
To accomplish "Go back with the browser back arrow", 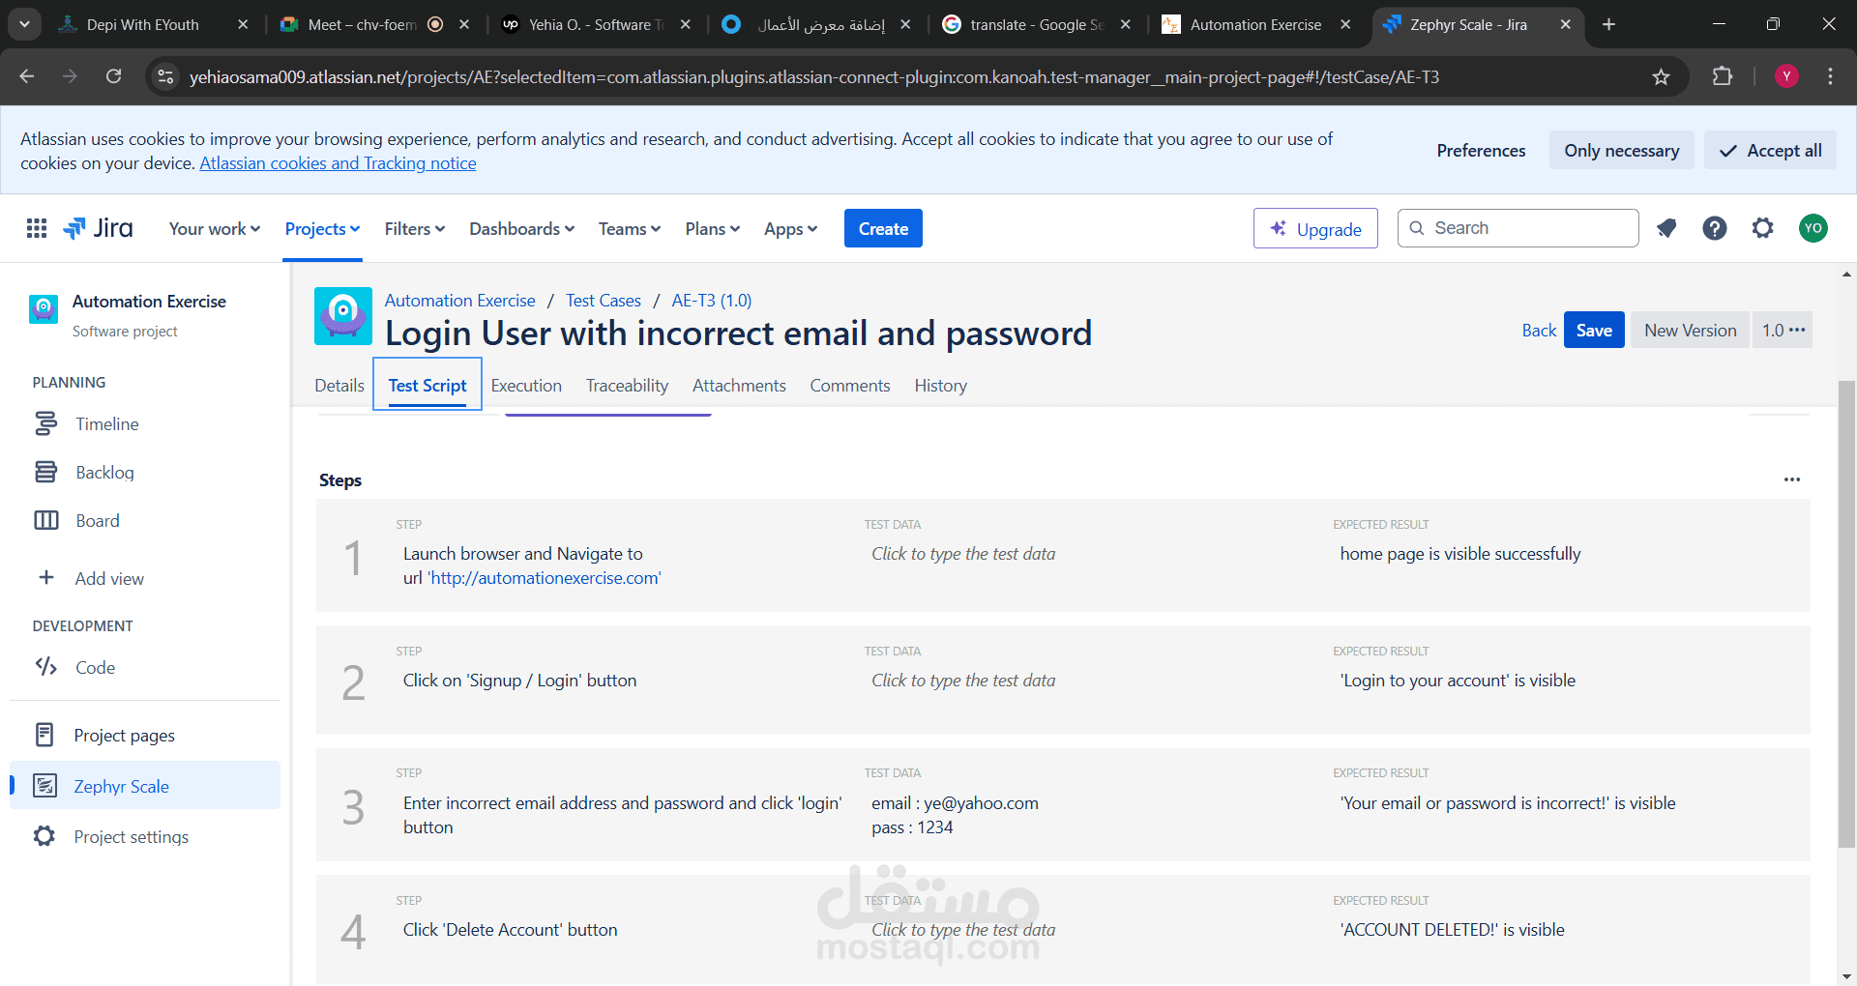I will [x=27, y=76].
